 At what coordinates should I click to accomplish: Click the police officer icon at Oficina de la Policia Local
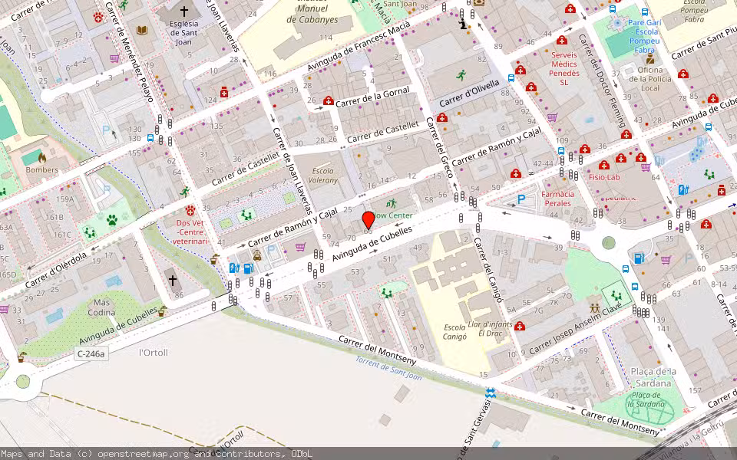tap(649, 58)
